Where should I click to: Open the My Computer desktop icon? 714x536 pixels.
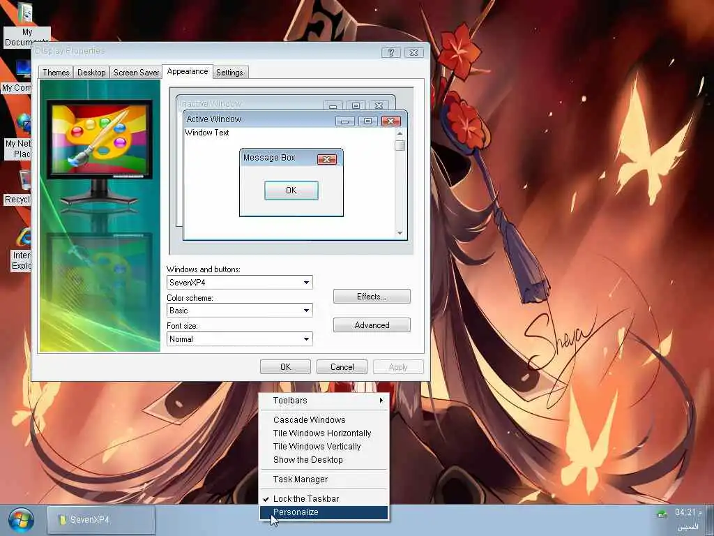point(18,75)
